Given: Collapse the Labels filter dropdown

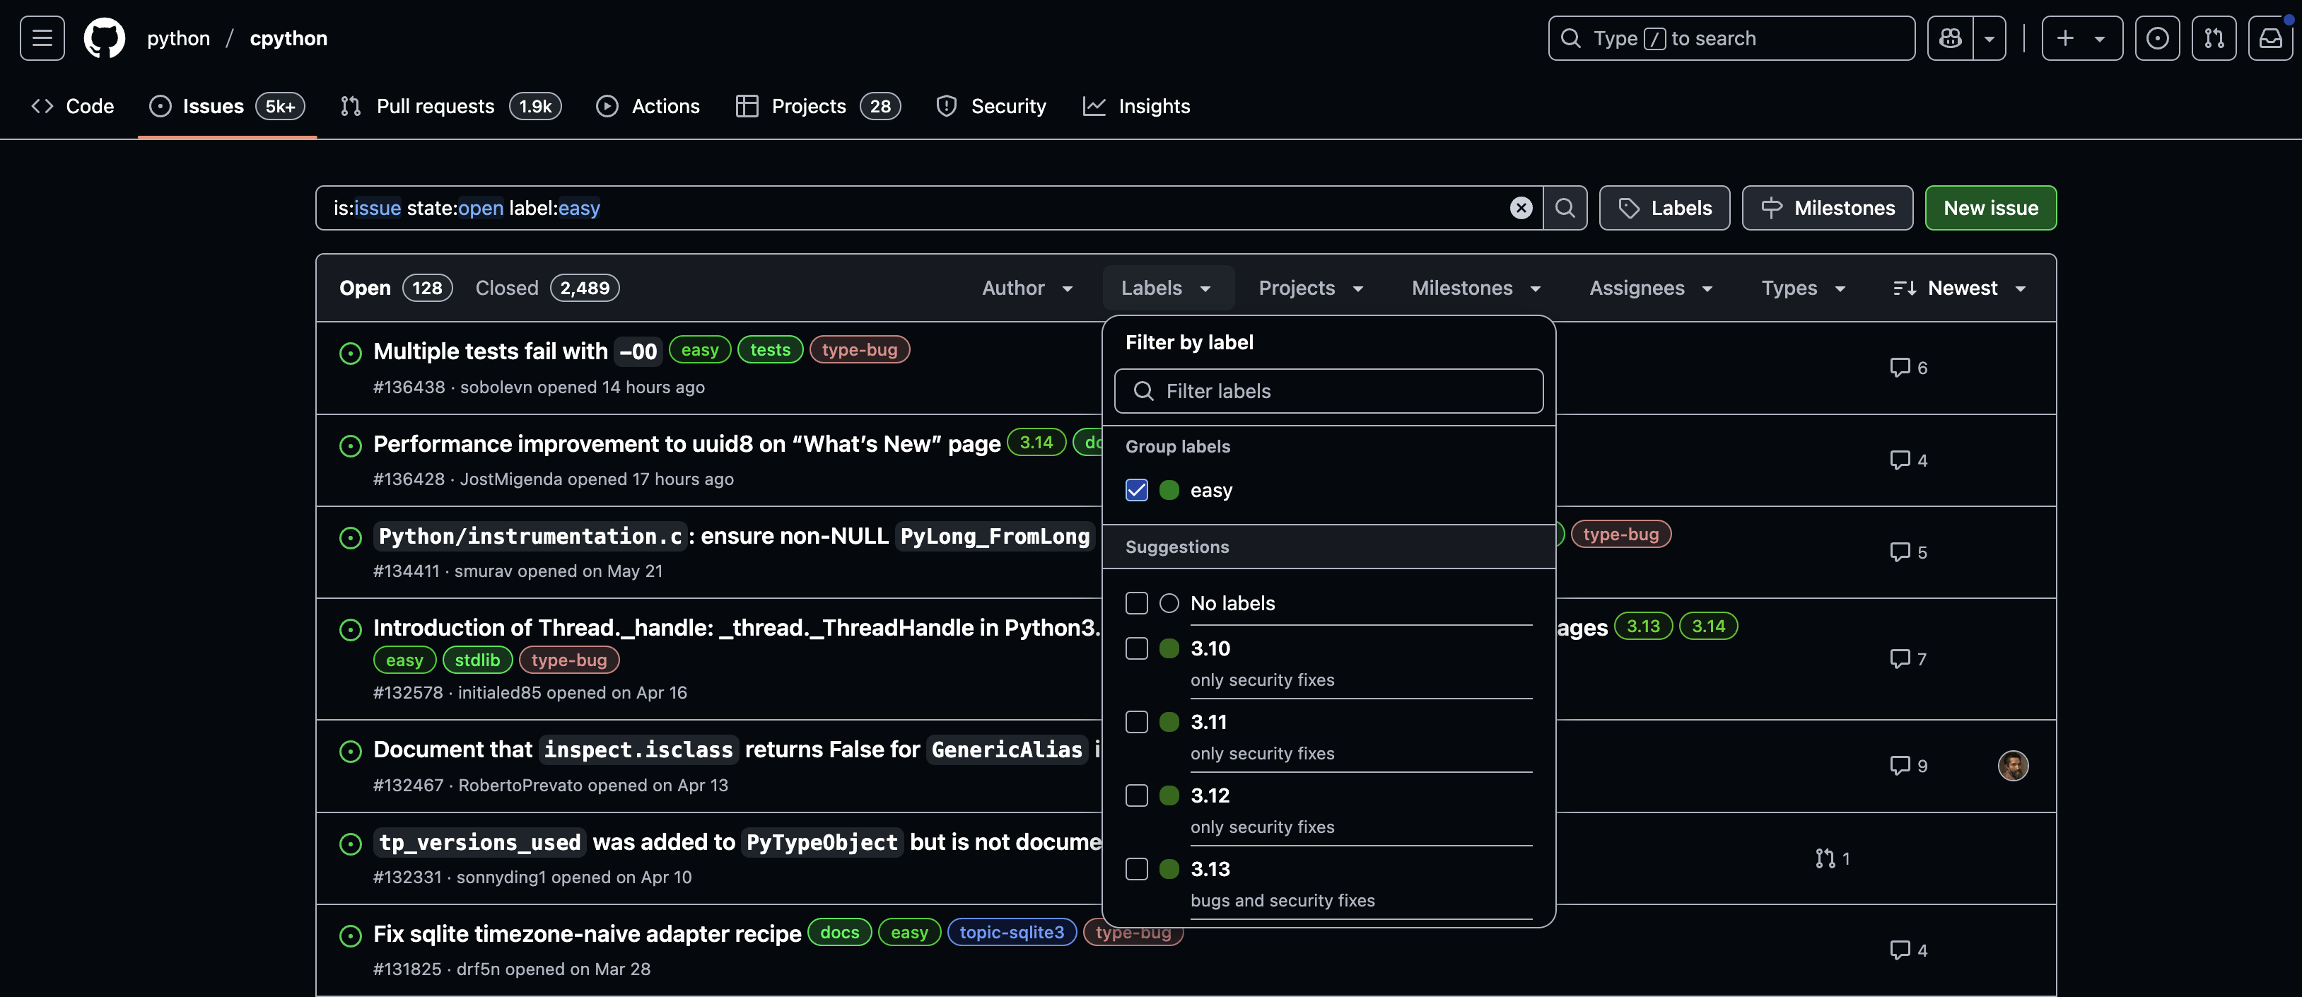Looking at the screenshot, I should pyautogui.click(x=1167, y=288).
